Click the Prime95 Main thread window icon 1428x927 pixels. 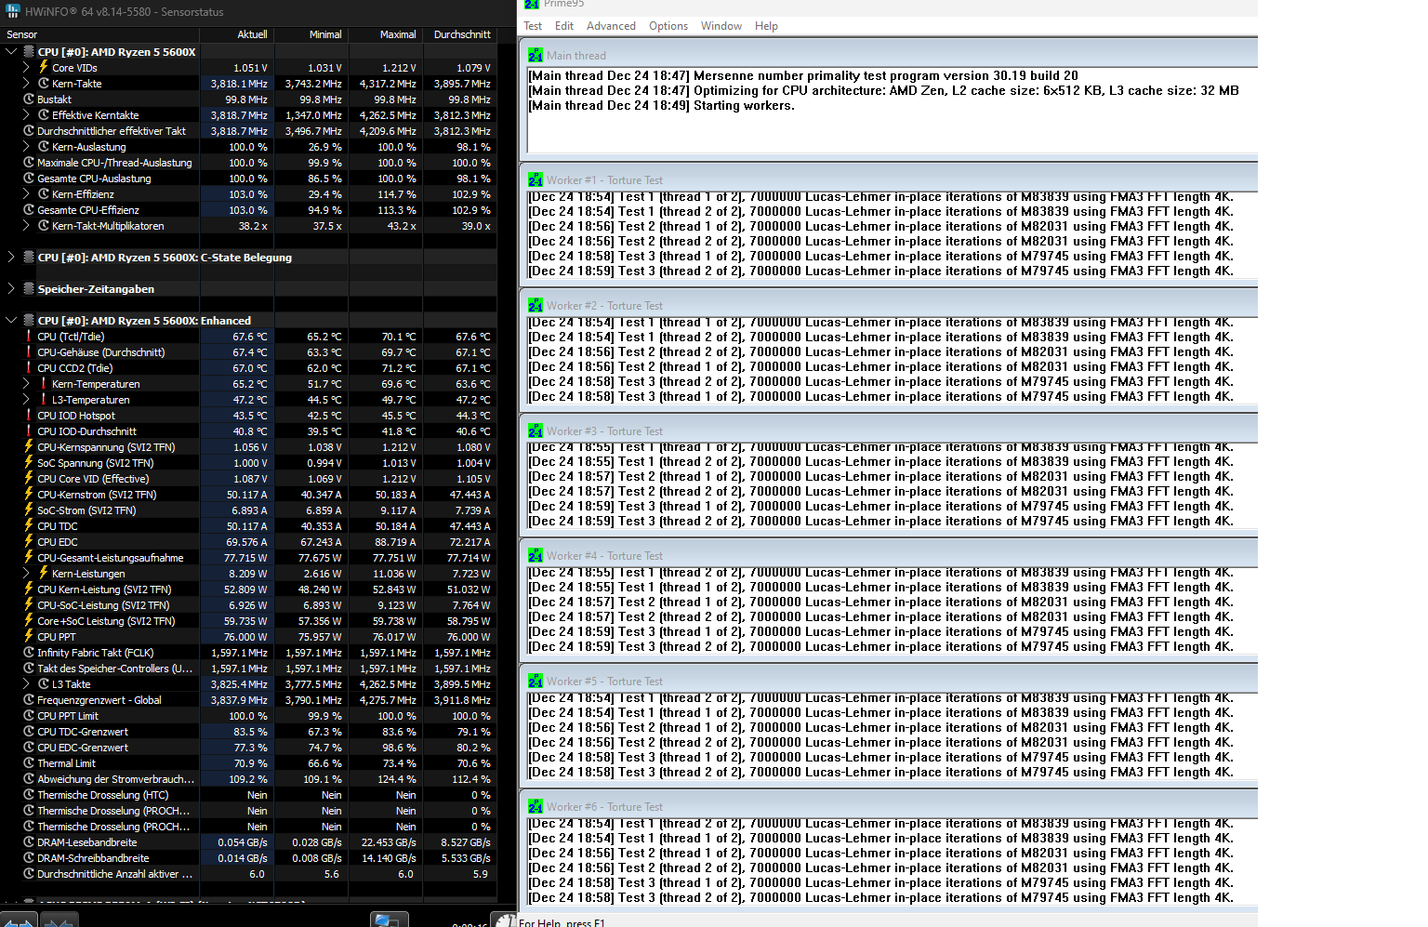(535, 56)
